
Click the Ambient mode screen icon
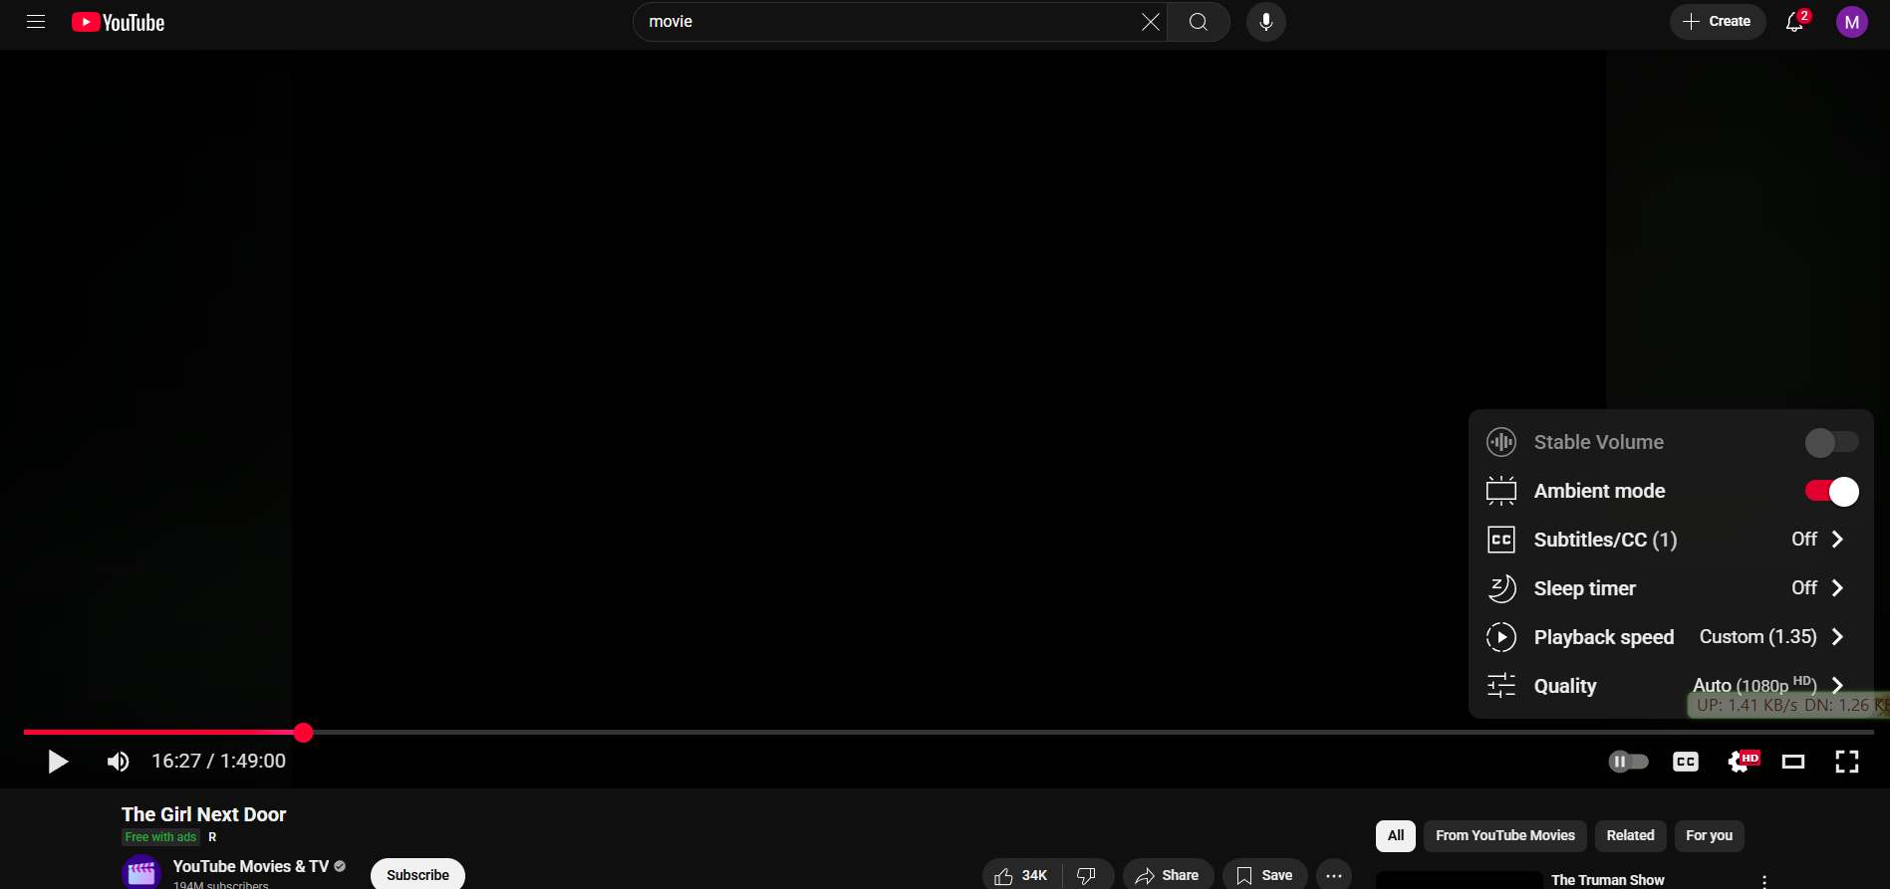1501,491
